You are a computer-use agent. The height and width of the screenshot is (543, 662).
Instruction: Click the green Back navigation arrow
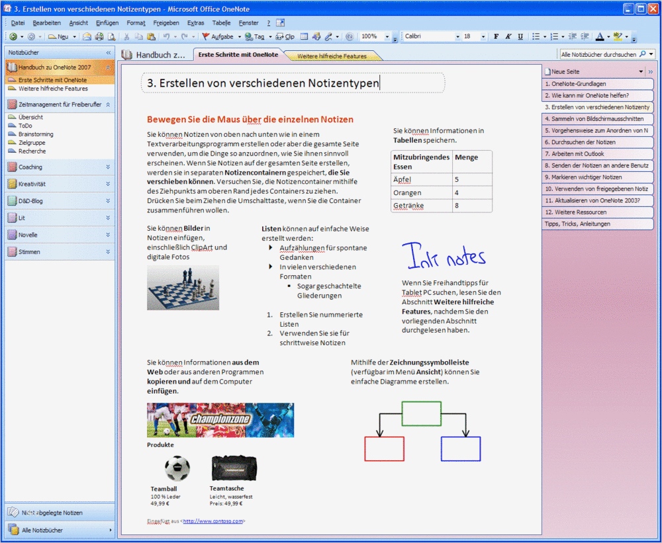[x=13, y=36]
